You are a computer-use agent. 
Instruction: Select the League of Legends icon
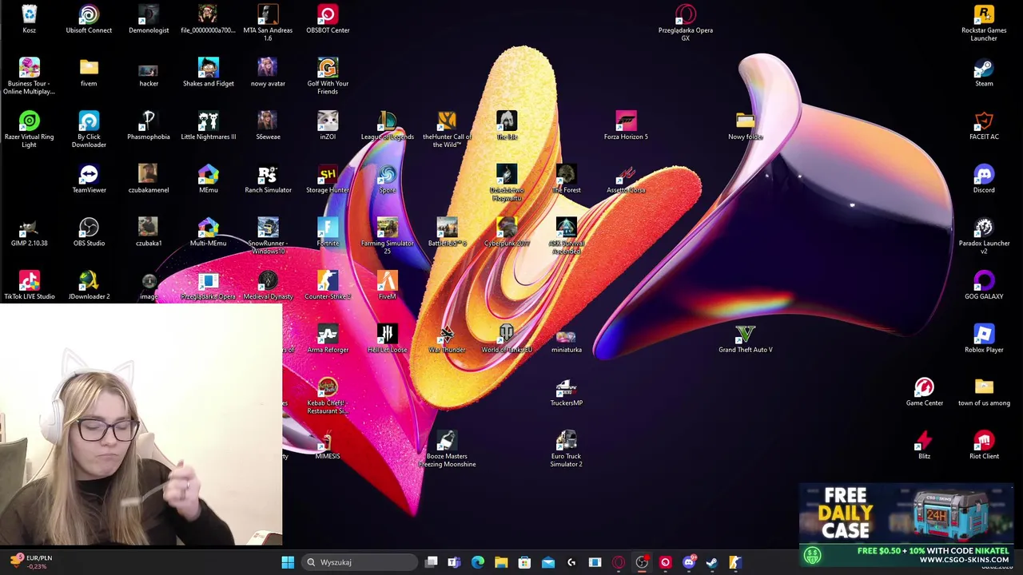pos(387,125)
